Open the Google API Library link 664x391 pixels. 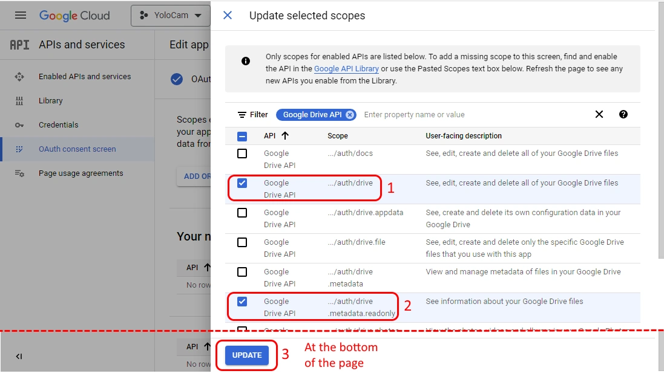[346, 68]
